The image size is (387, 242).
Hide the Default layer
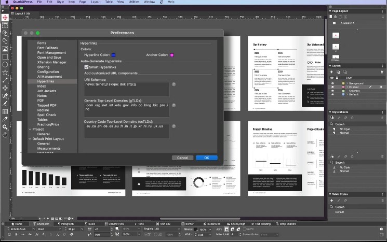(332, 94)
